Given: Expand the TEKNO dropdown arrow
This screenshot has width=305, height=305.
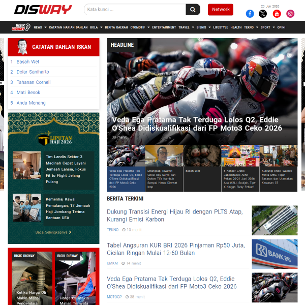Looking at the screenshot, I should point(257,27).
